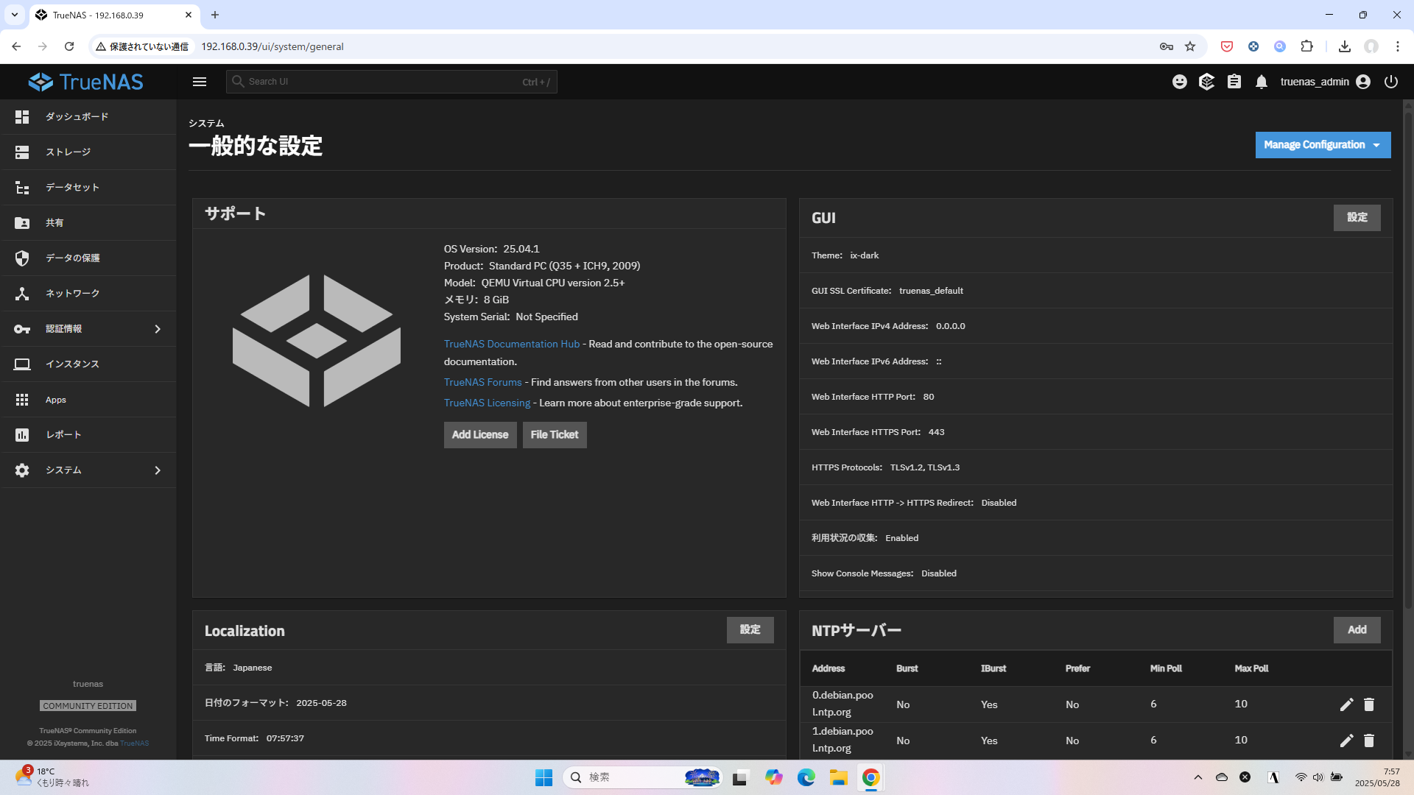
Task: Open the Manage Configuration dropdown
Action: coord(1323,145)
